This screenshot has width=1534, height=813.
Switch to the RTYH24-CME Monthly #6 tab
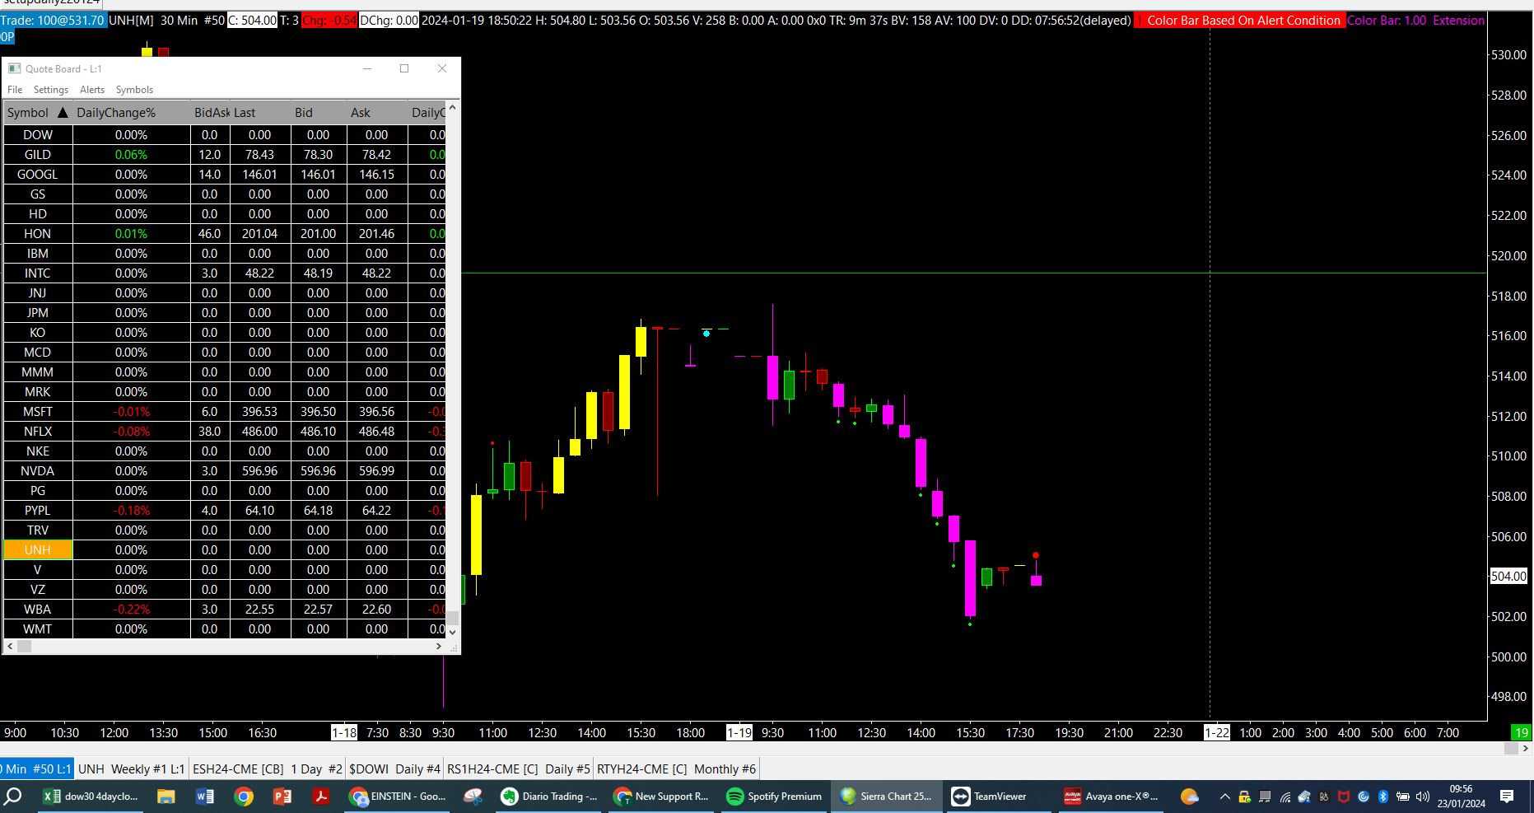[676, 769]
